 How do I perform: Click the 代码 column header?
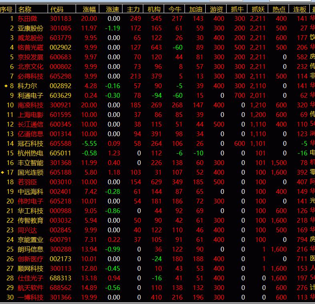pyautogui.click(x=57, y=9)
